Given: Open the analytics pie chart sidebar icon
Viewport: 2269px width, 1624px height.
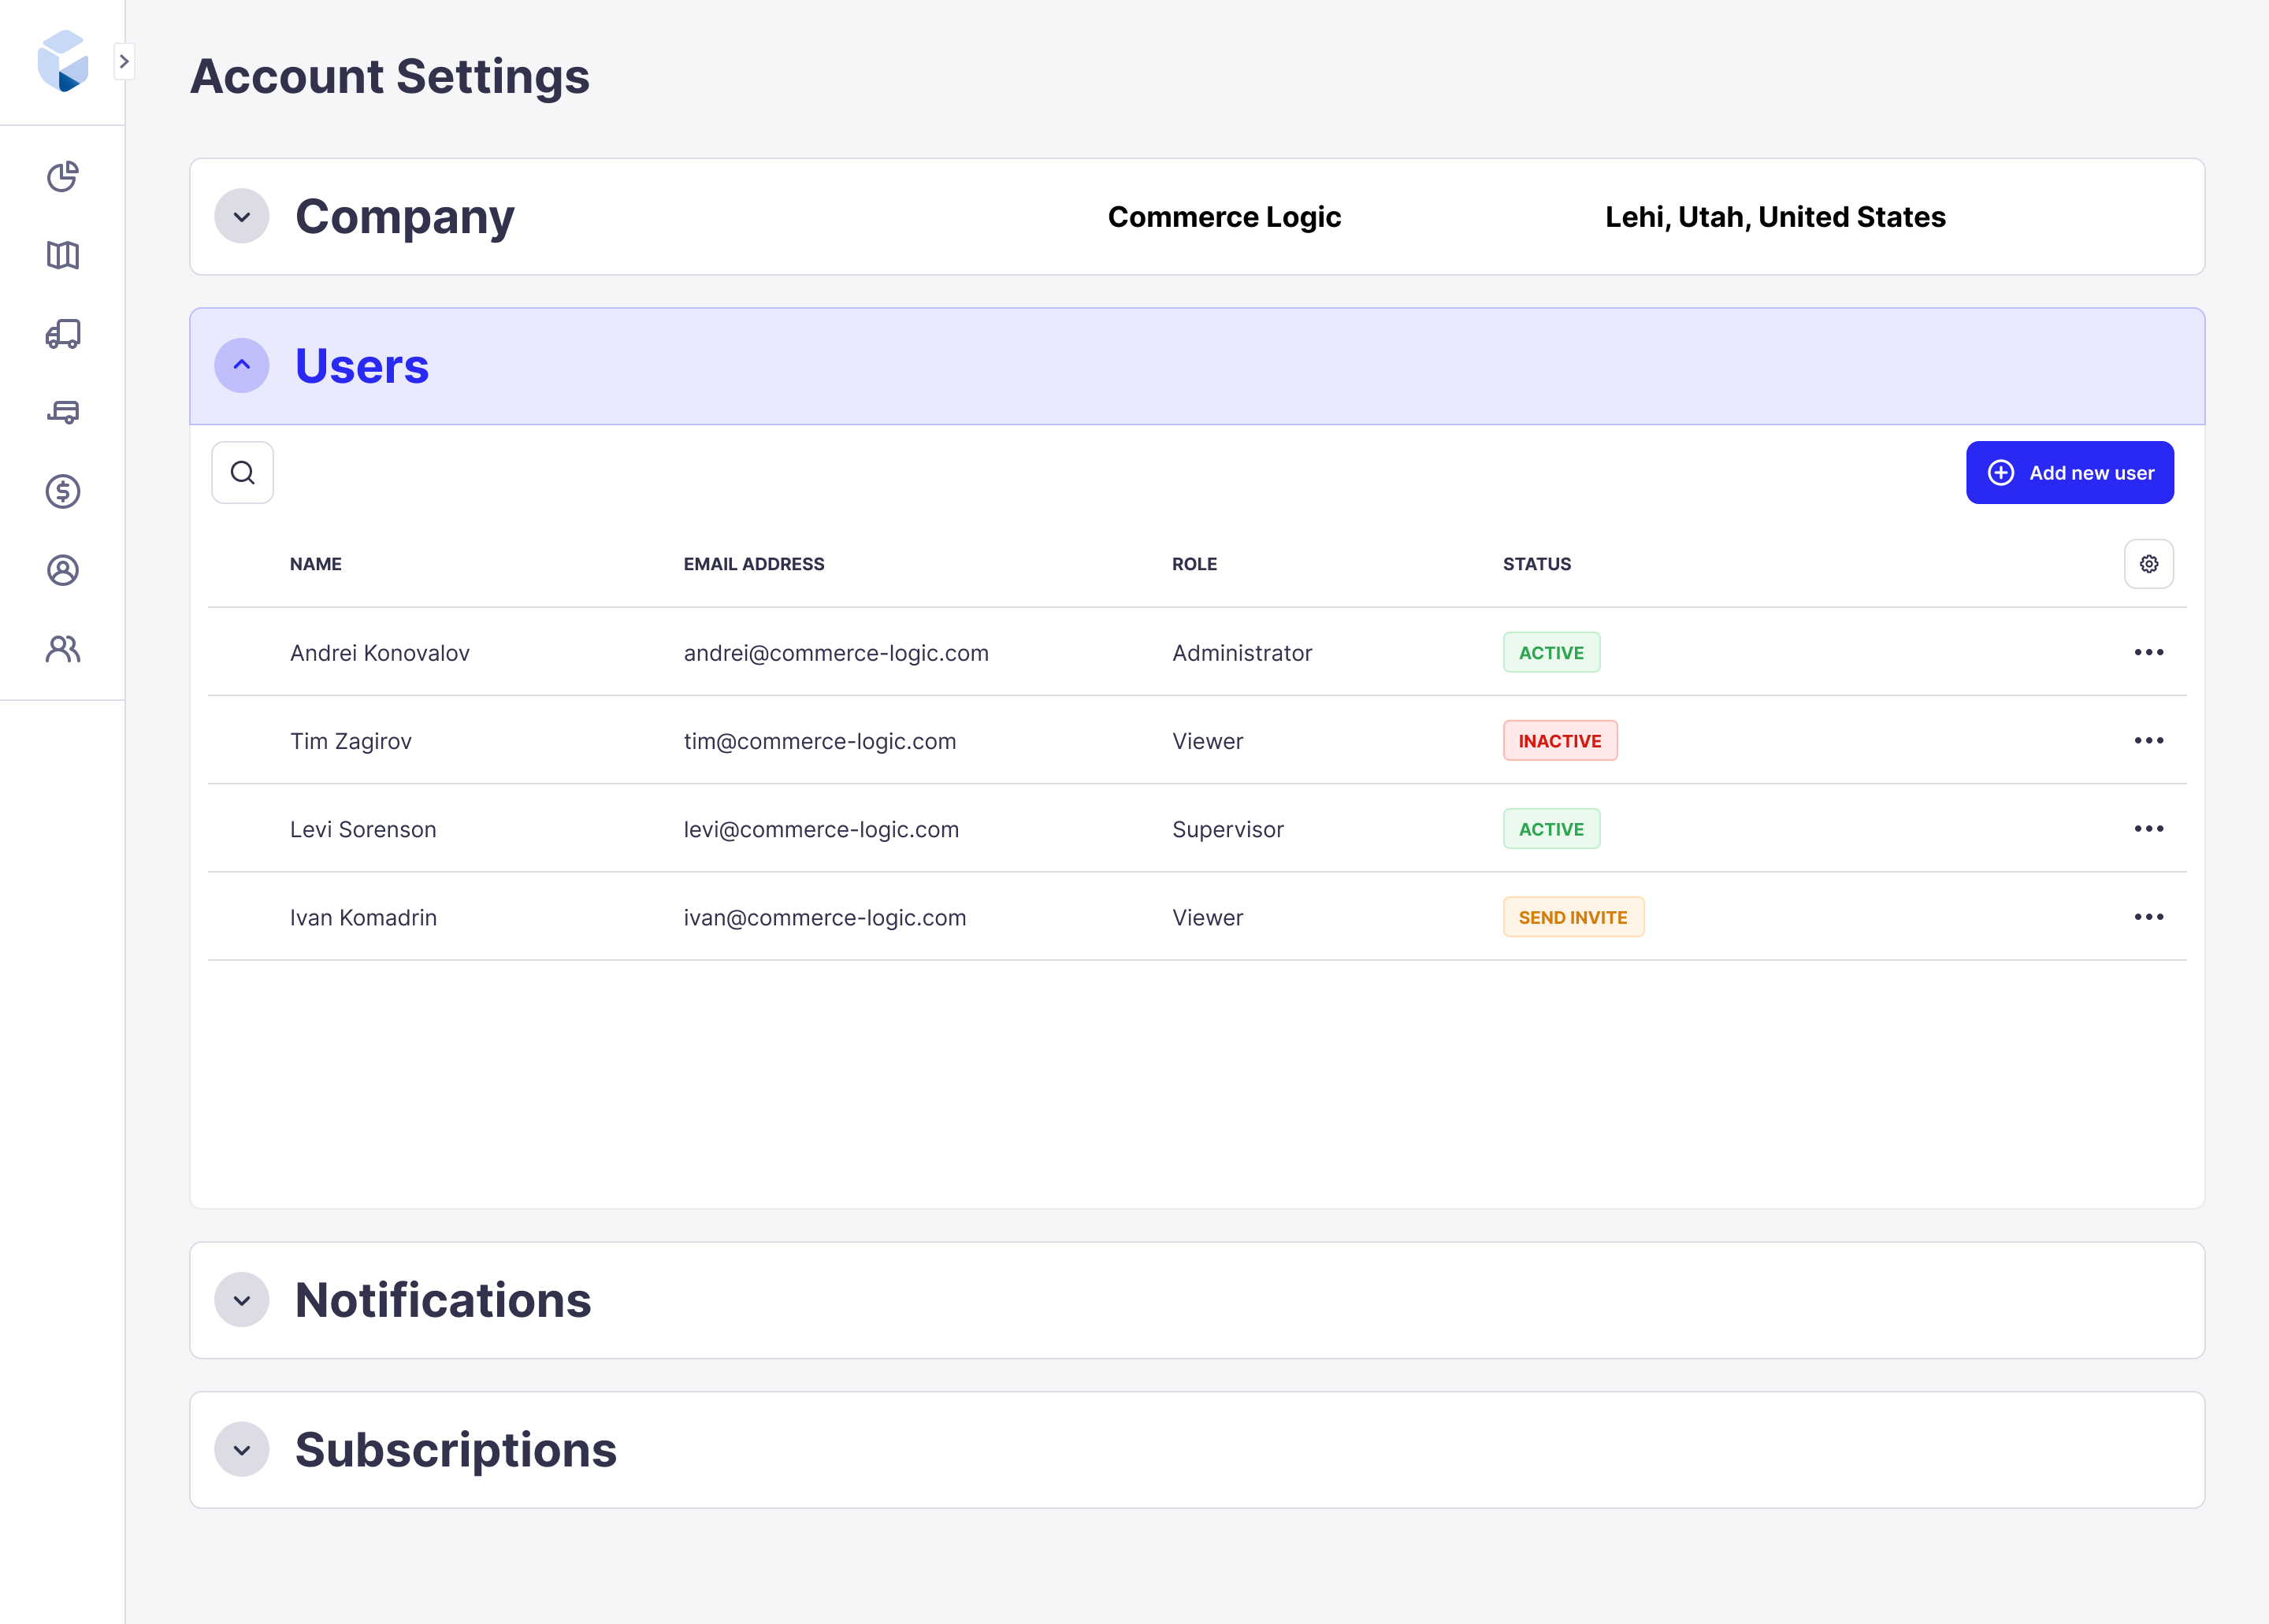Looking at the screenshot, I should pos(63,176).
